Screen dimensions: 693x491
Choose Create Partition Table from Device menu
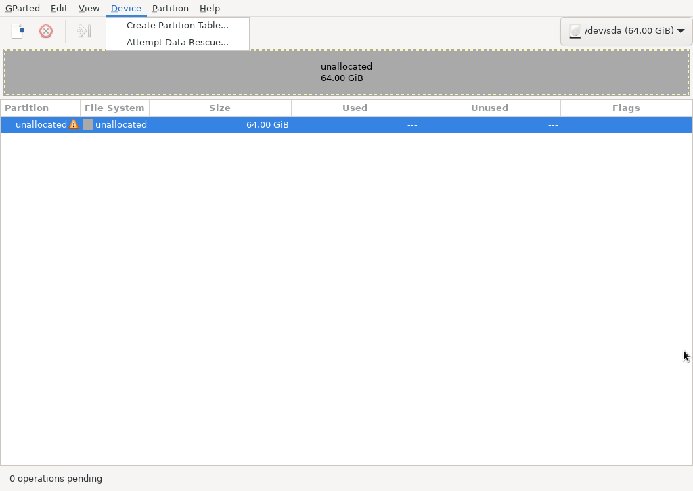(178, 25)
